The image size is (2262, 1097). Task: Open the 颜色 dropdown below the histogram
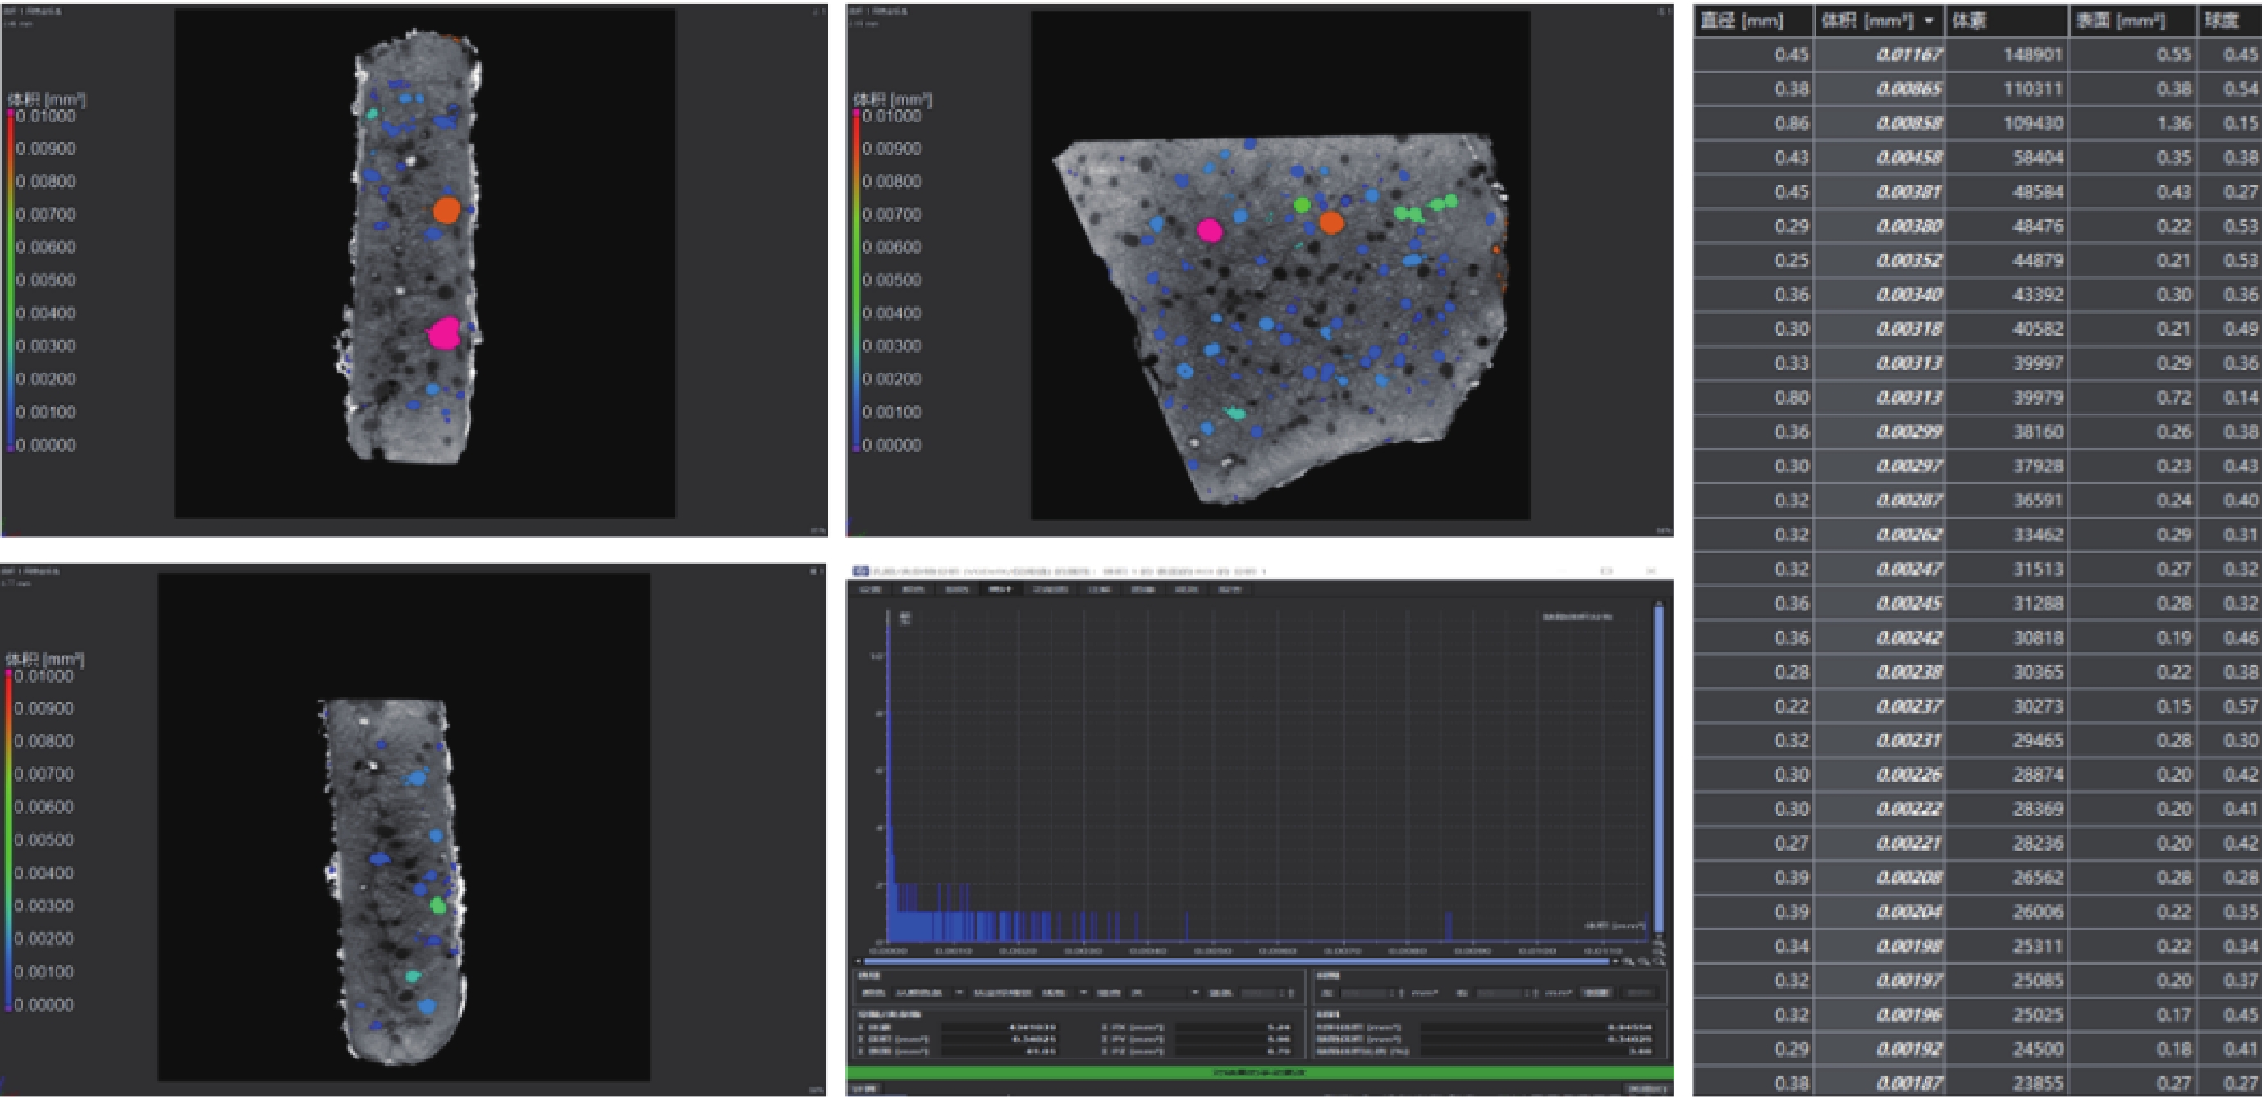(927, 994)
